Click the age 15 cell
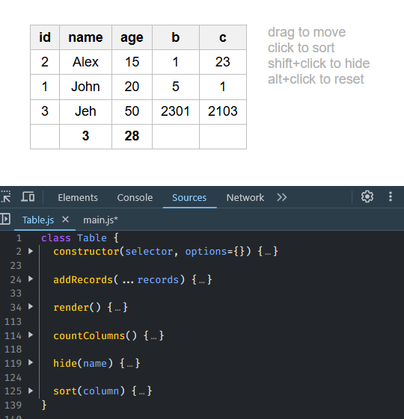This screenshot has width=404, height=419. [132, 62]
